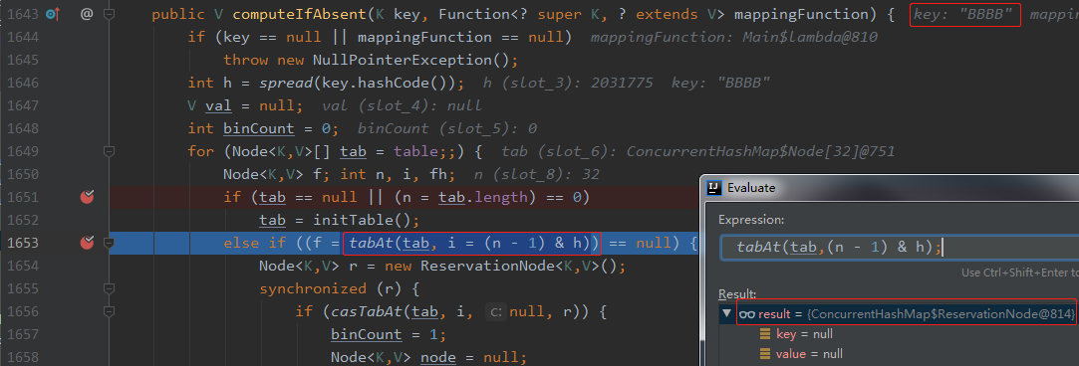Click line number 1657
Image resolution: width=1079 pixels, height=366 pixels.
(23, 334)
